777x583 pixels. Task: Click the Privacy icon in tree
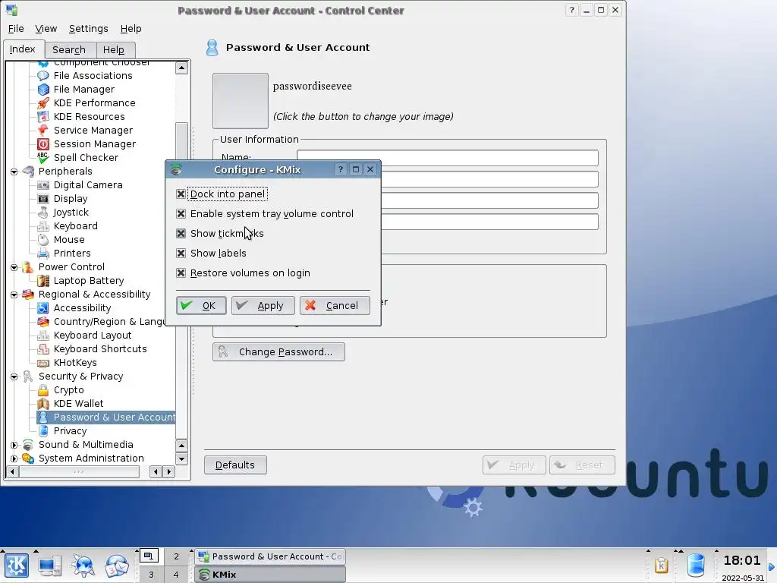click(x=43, y=431)
